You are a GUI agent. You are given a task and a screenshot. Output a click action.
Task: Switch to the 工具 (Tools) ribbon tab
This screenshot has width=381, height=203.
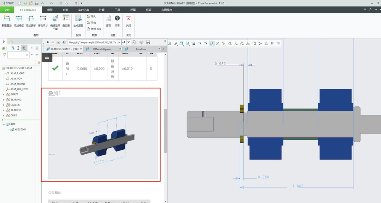tap(117, 10)
